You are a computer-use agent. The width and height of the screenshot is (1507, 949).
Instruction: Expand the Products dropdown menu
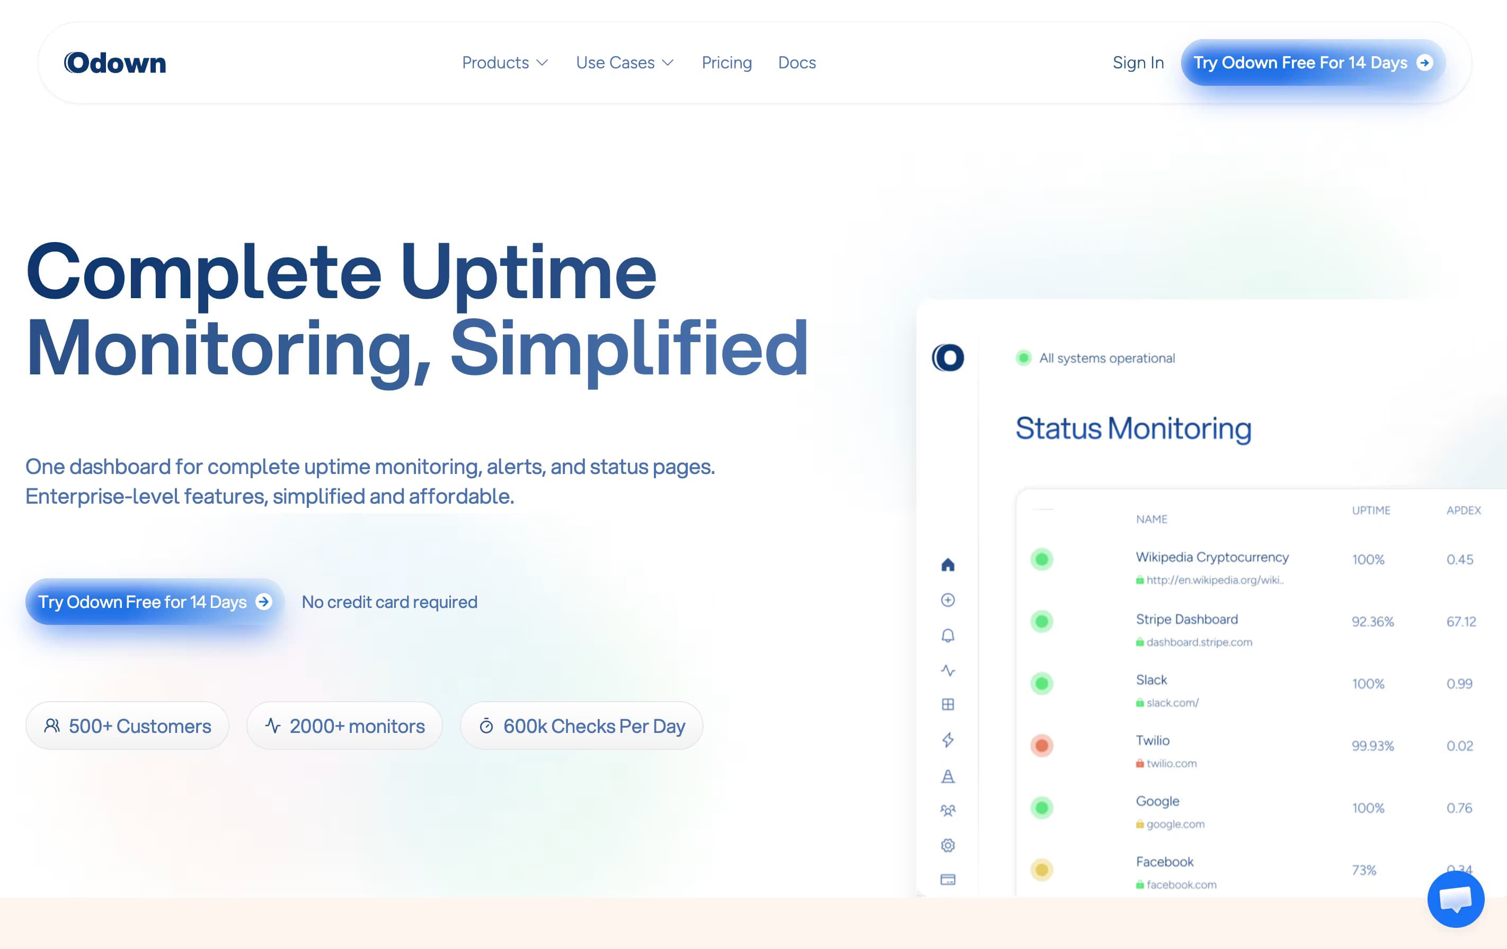(504, 62)
